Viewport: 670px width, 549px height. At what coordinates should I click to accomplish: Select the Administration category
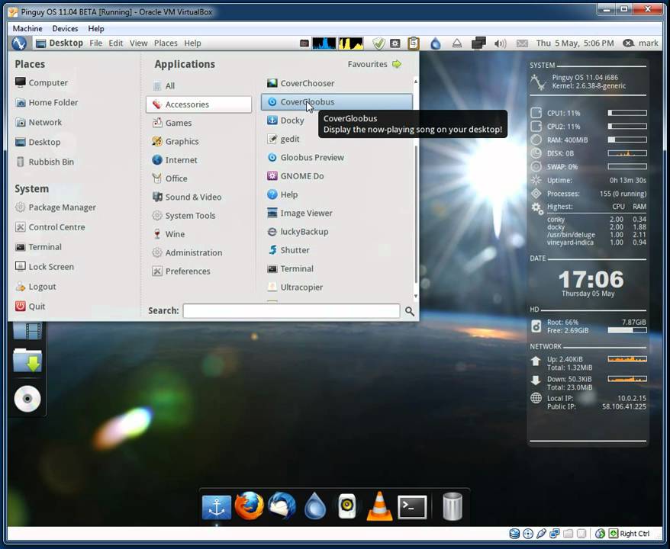(x=198, y=252)
